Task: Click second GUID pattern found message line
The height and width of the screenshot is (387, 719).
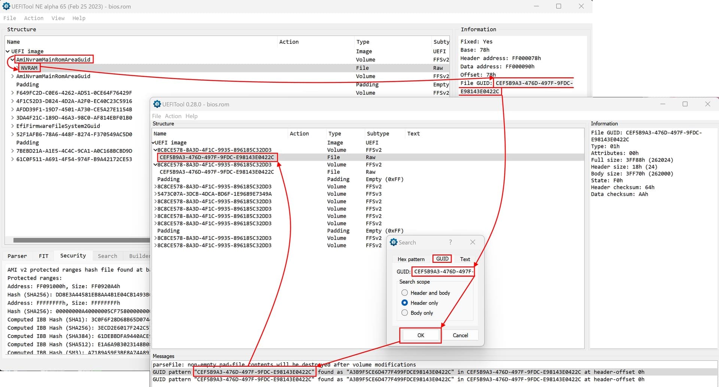Action: point(434,379)
